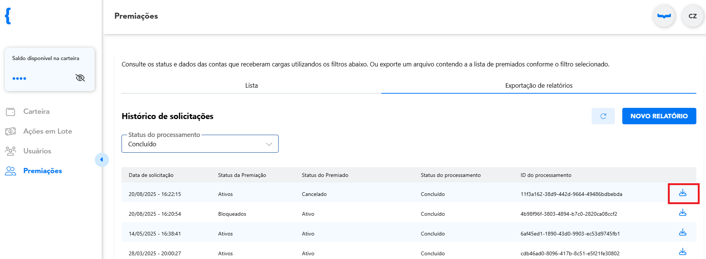This screenshot has width=706, height=259.
Task: Open the CZ user profile avatar
Action: point(693,16)
